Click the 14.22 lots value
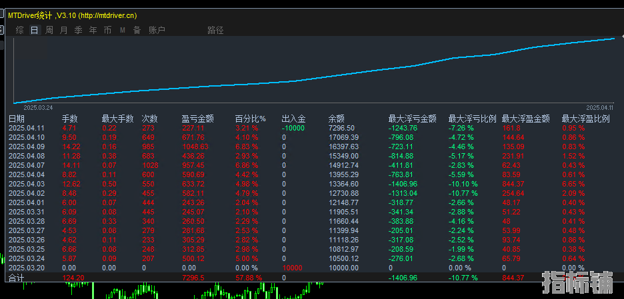Viewport: 624px width, 299px height. click(71, 147)
